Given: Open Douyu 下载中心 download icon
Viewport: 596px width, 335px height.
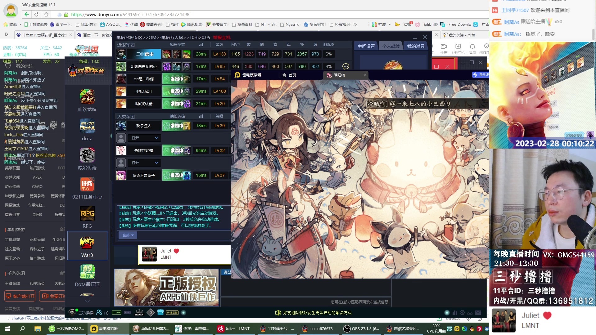Looking at the screenshot, I should pyautogui.click(x=458, y=49).
